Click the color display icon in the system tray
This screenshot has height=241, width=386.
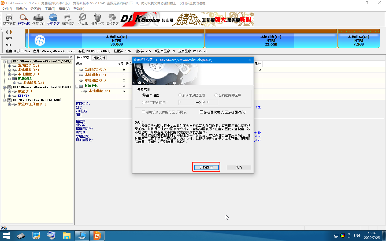[x=343, y=236]
